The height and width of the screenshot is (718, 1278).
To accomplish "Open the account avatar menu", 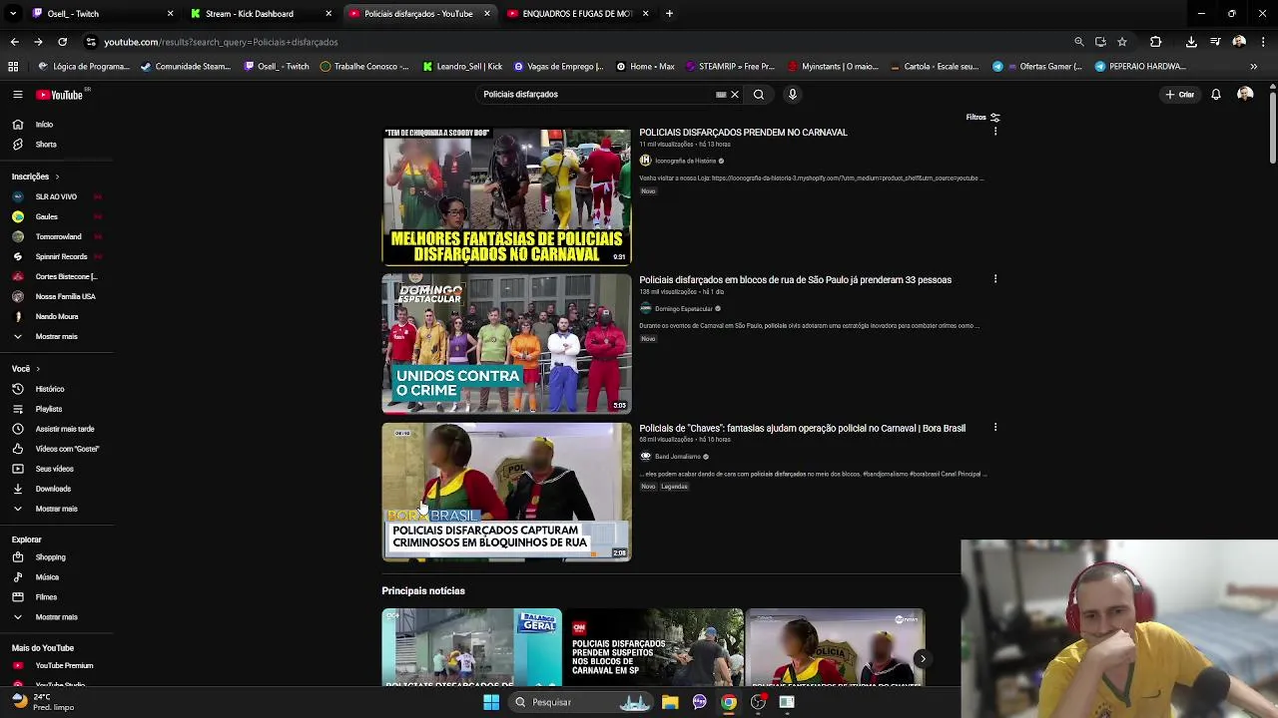I will [1245, 95].
